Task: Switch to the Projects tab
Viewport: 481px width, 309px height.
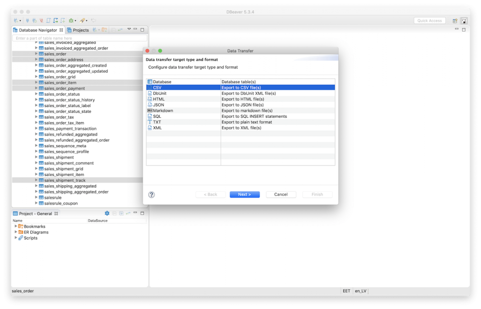Action: click(x=80, y=30)
